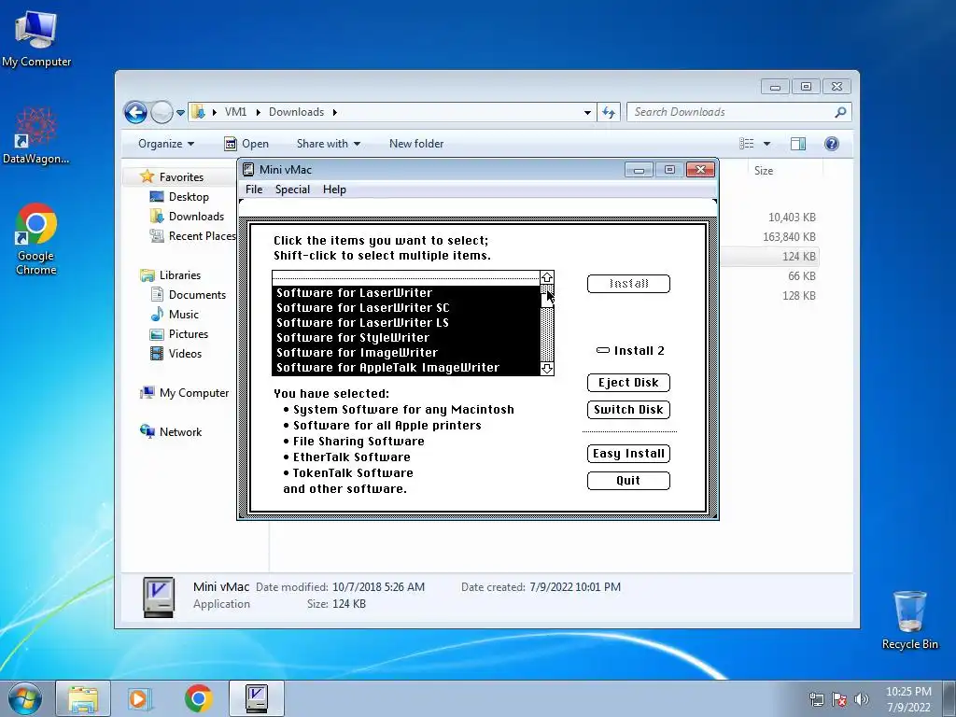
Task: Select Software for StyleWriter
Action: click(406, 338)
